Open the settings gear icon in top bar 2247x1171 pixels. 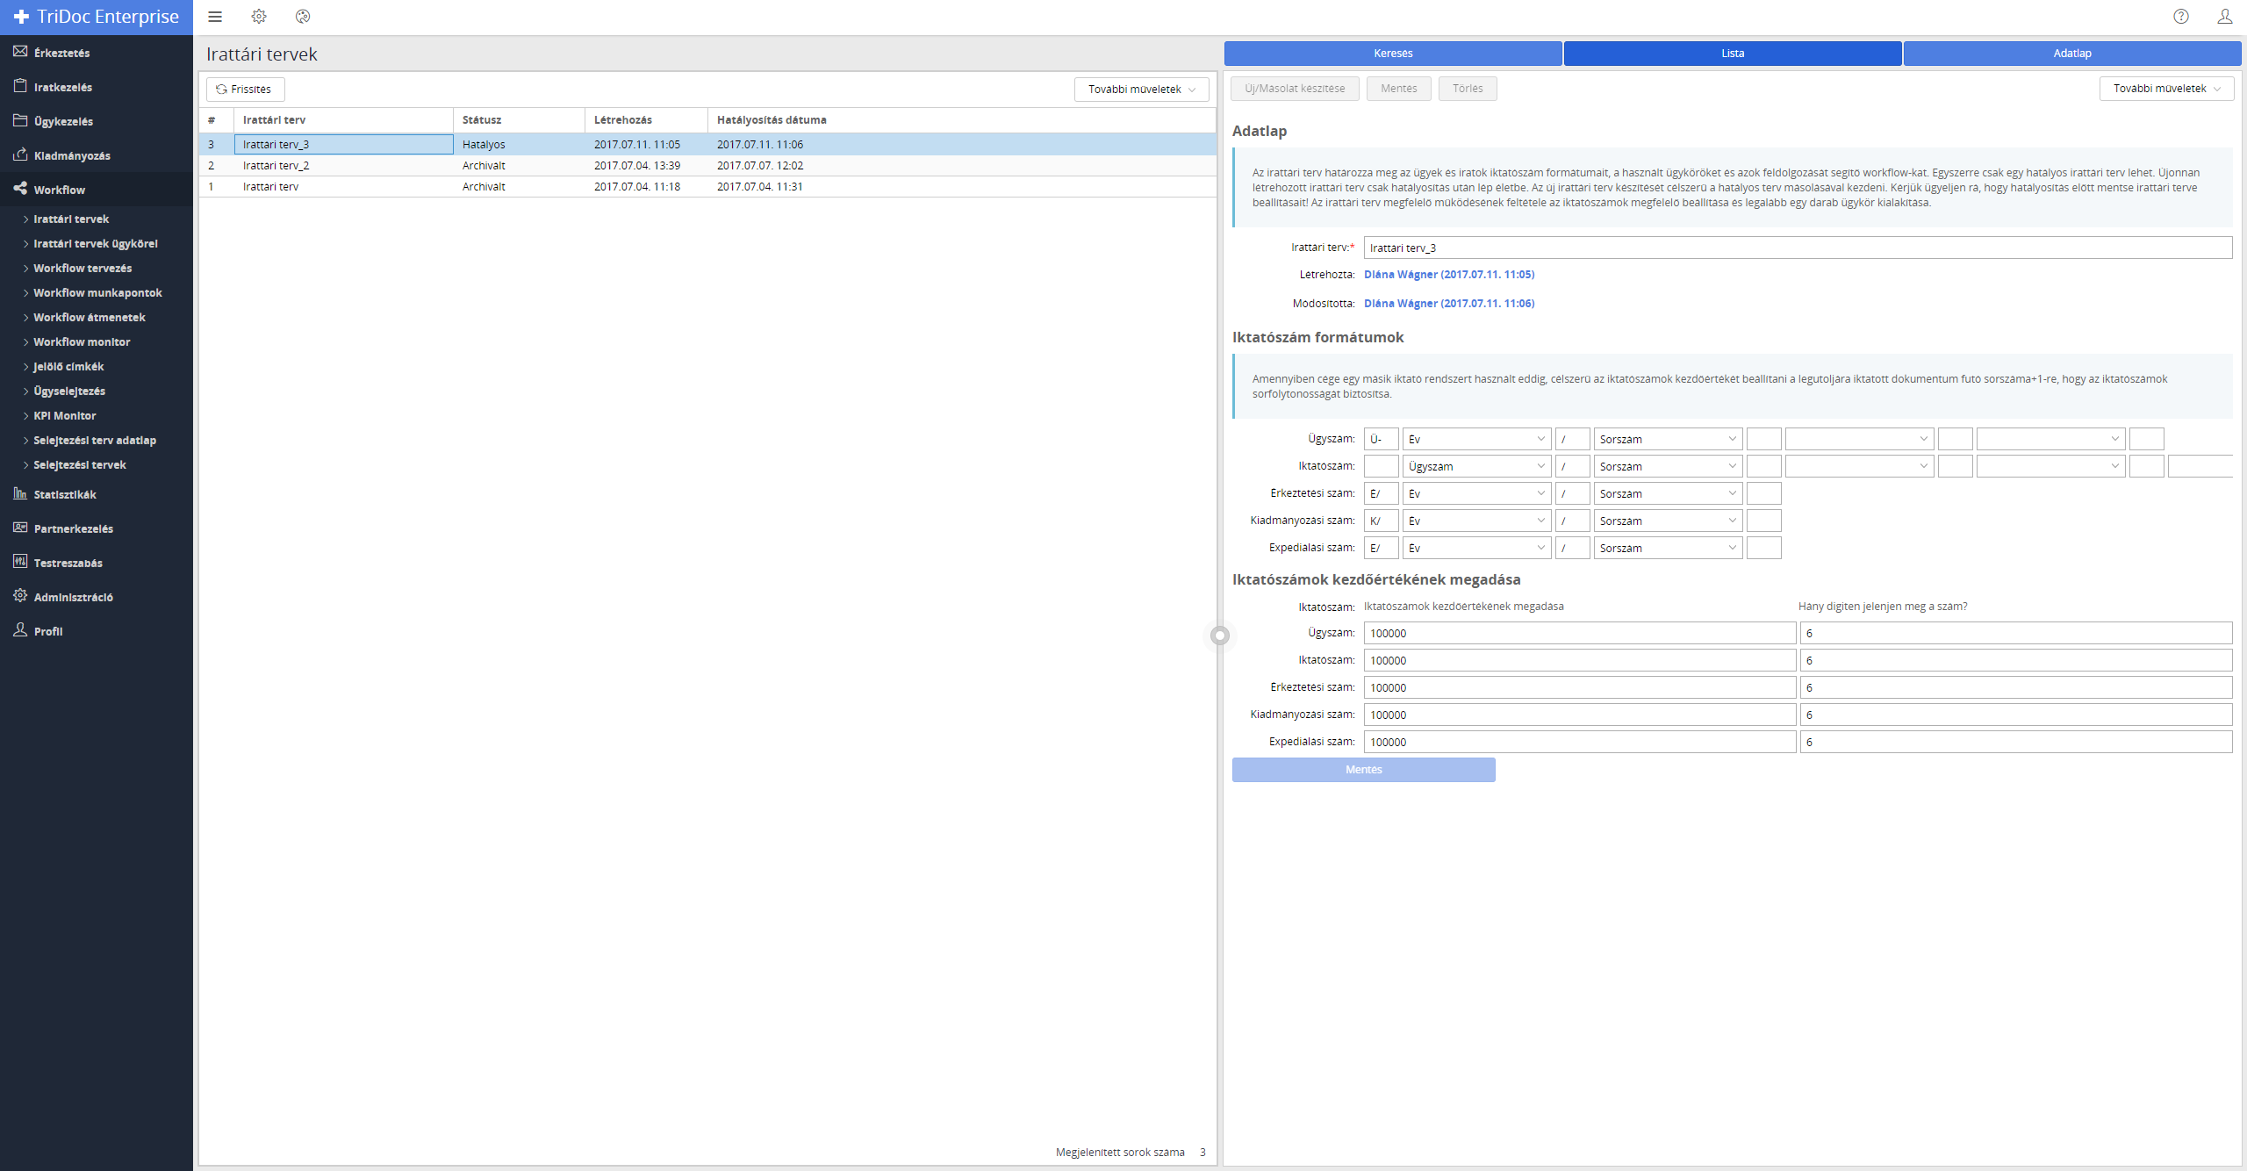pyautogui.click(x=259, y=17)
